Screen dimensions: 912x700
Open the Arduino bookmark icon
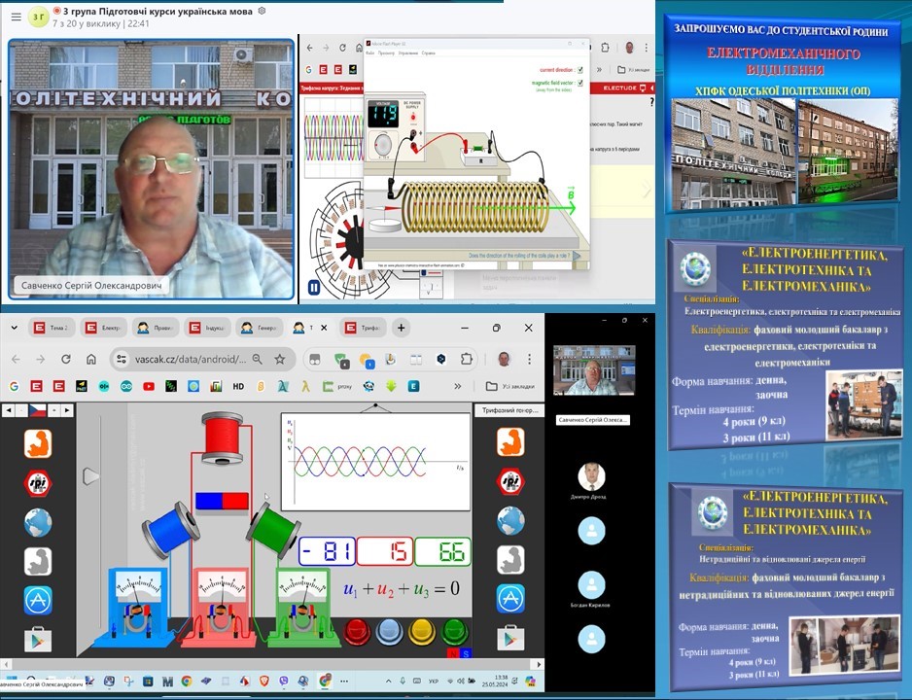pyautogui.click(x=126, y=386)
